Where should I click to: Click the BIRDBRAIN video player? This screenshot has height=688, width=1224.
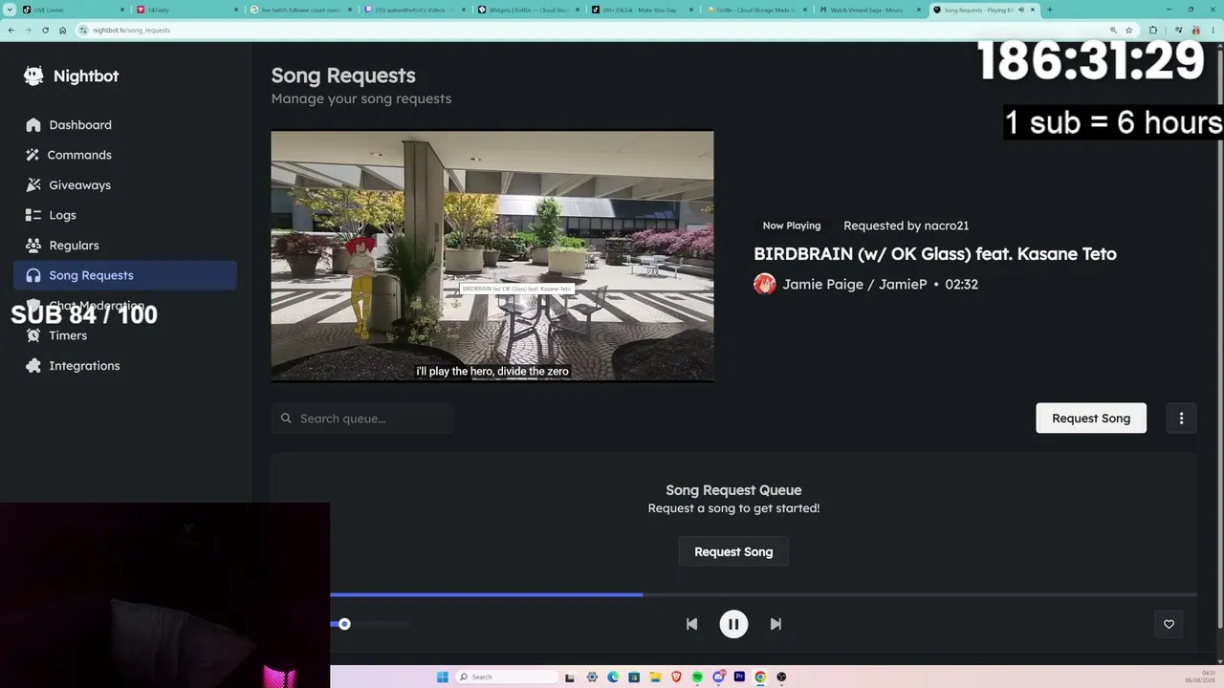click(x=492, y=256)
